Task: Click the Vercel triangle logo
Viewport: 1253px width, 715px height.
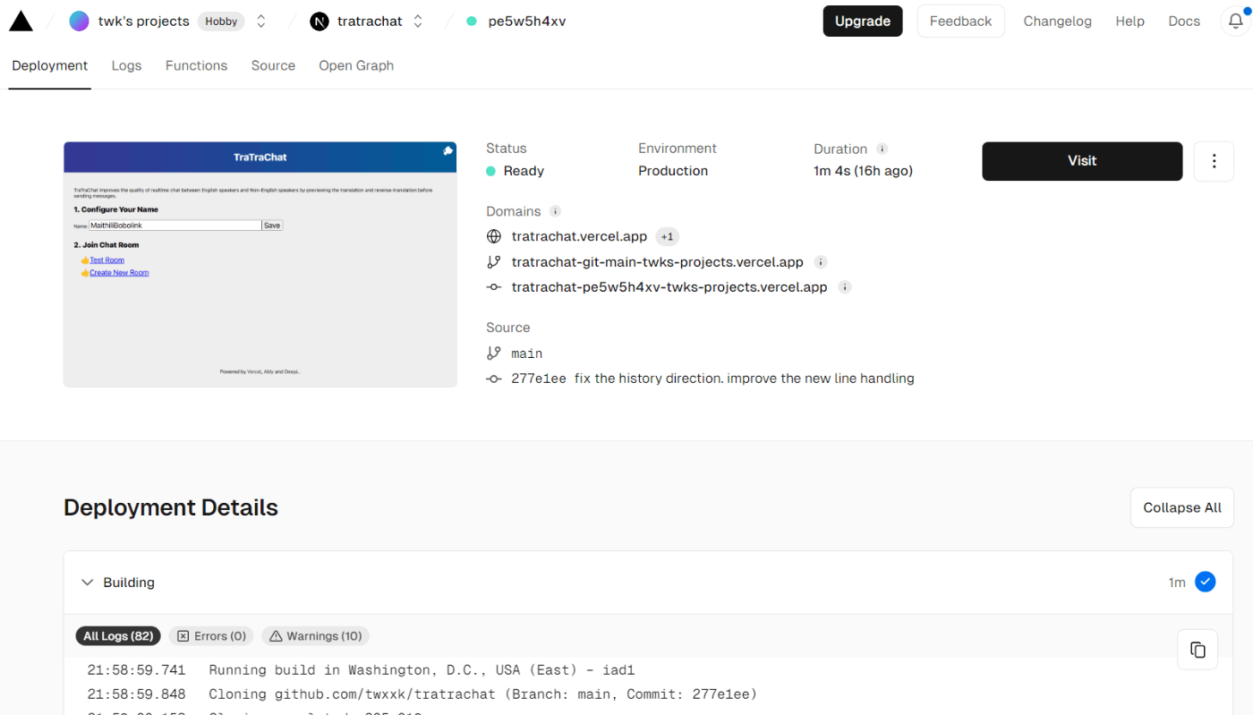Action: pyautogui.click(x=21, y=21)
